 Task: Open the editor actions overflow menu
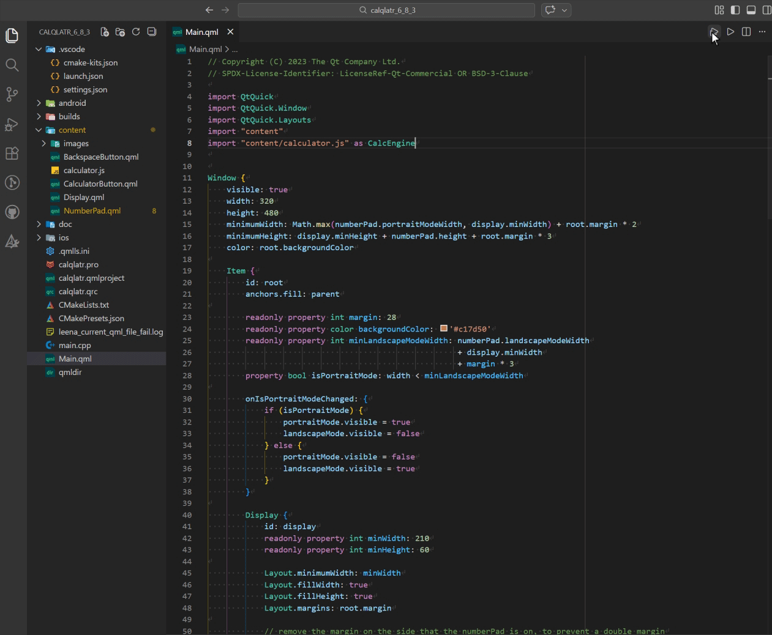pos(762,31)
